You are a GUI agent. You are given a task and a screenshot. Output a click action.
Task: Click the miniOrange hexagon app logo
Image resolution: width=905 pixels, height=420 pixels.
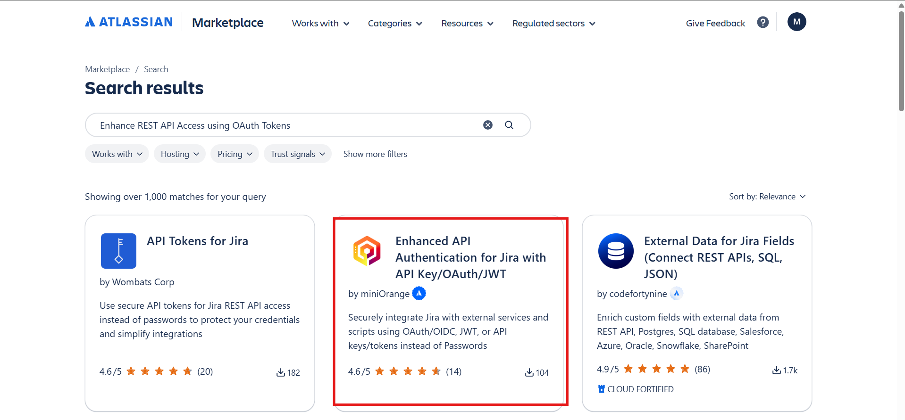pos(367,251)
